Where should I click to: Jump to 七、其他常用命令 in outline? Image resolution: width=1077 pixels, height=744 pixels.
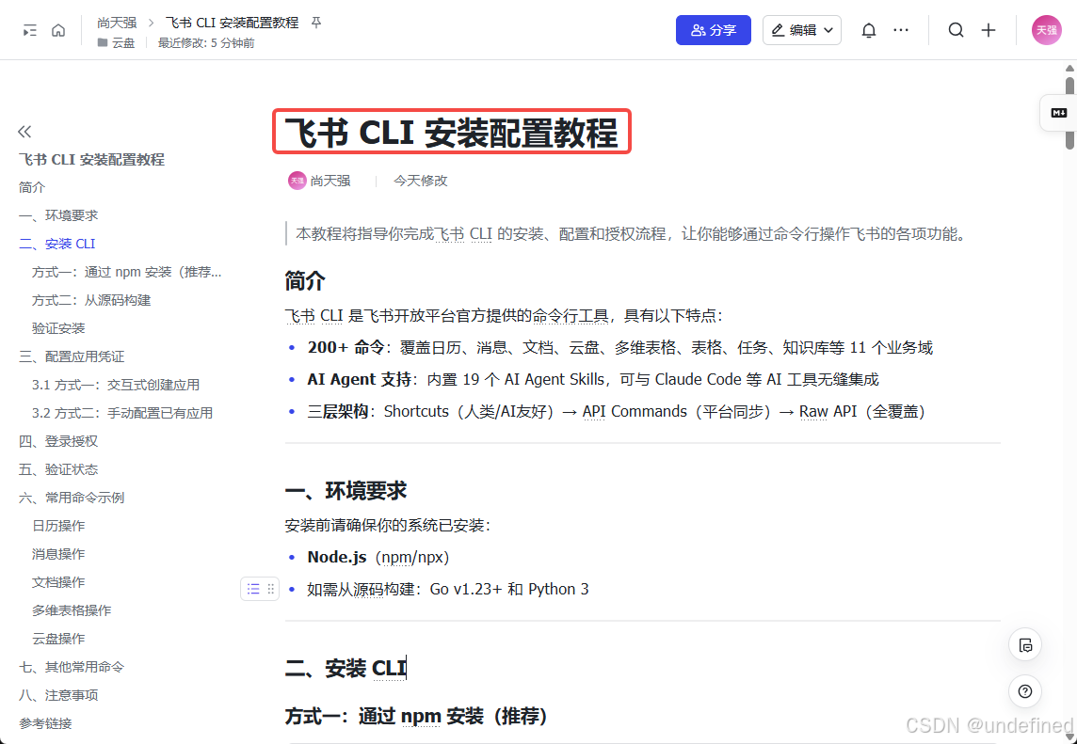[x=72, y=666]
